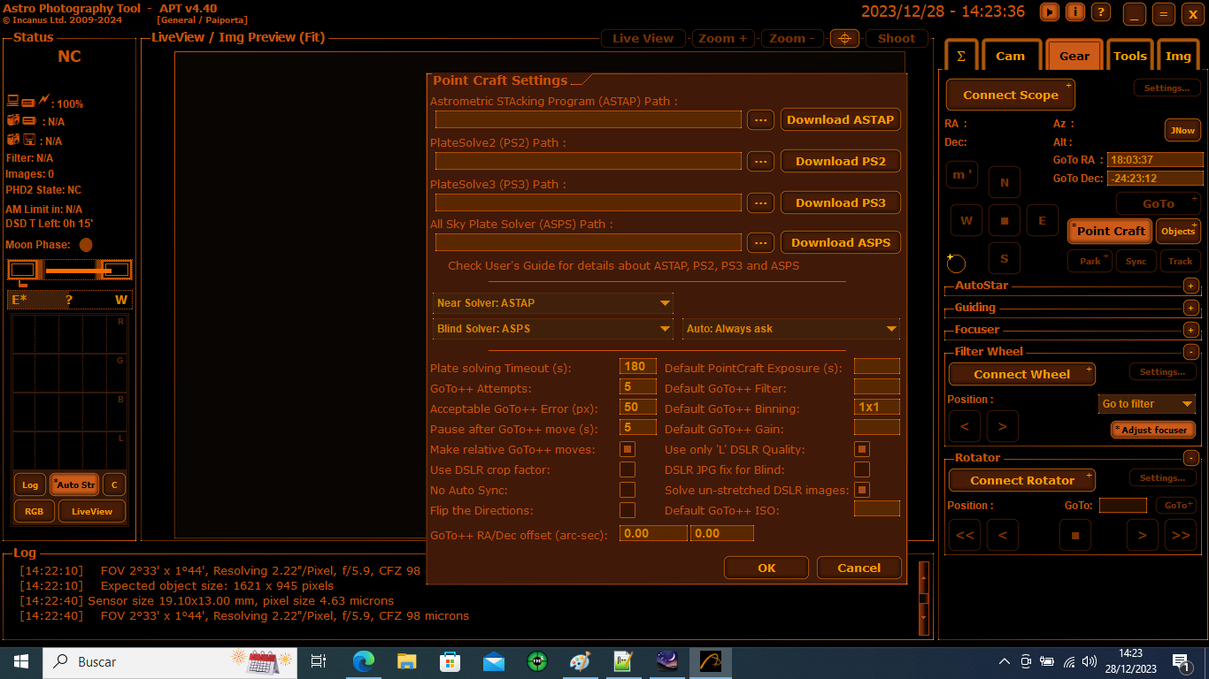Move filter wheel to previous position
Viewport: 1209px width, 679px height.
click(965, 426)
